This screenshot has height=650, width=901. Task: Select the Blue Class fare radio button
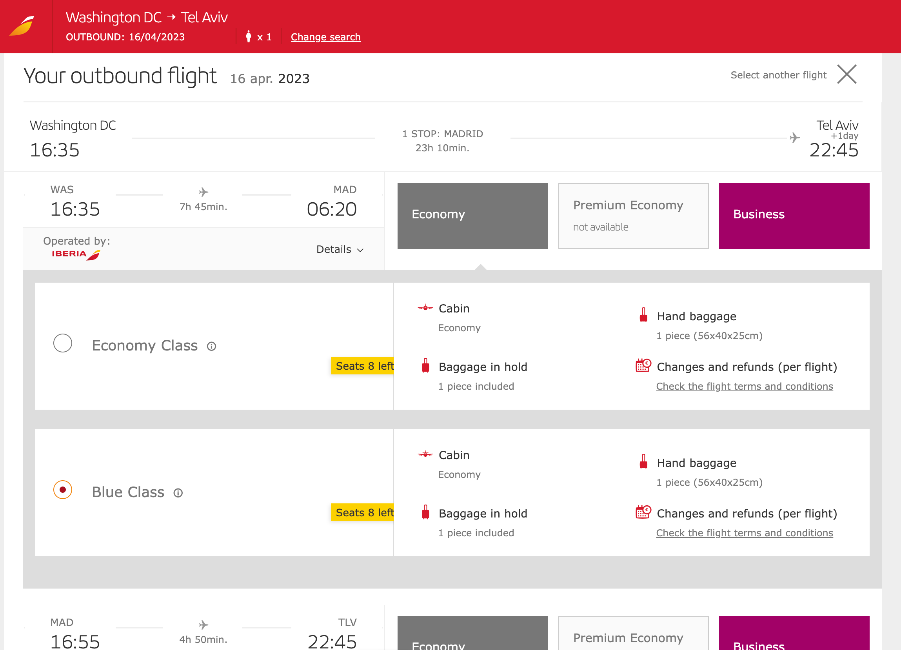[x=62, y=490]
